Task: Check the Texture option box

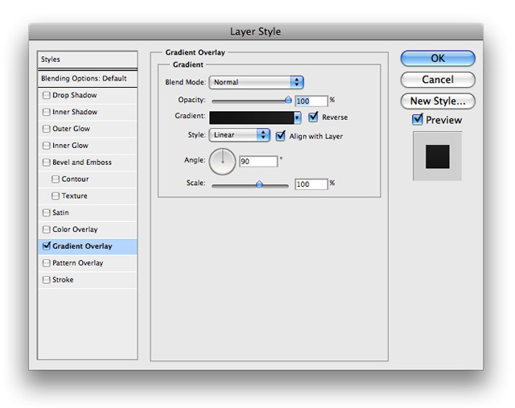Action: (x=56, y=196)
